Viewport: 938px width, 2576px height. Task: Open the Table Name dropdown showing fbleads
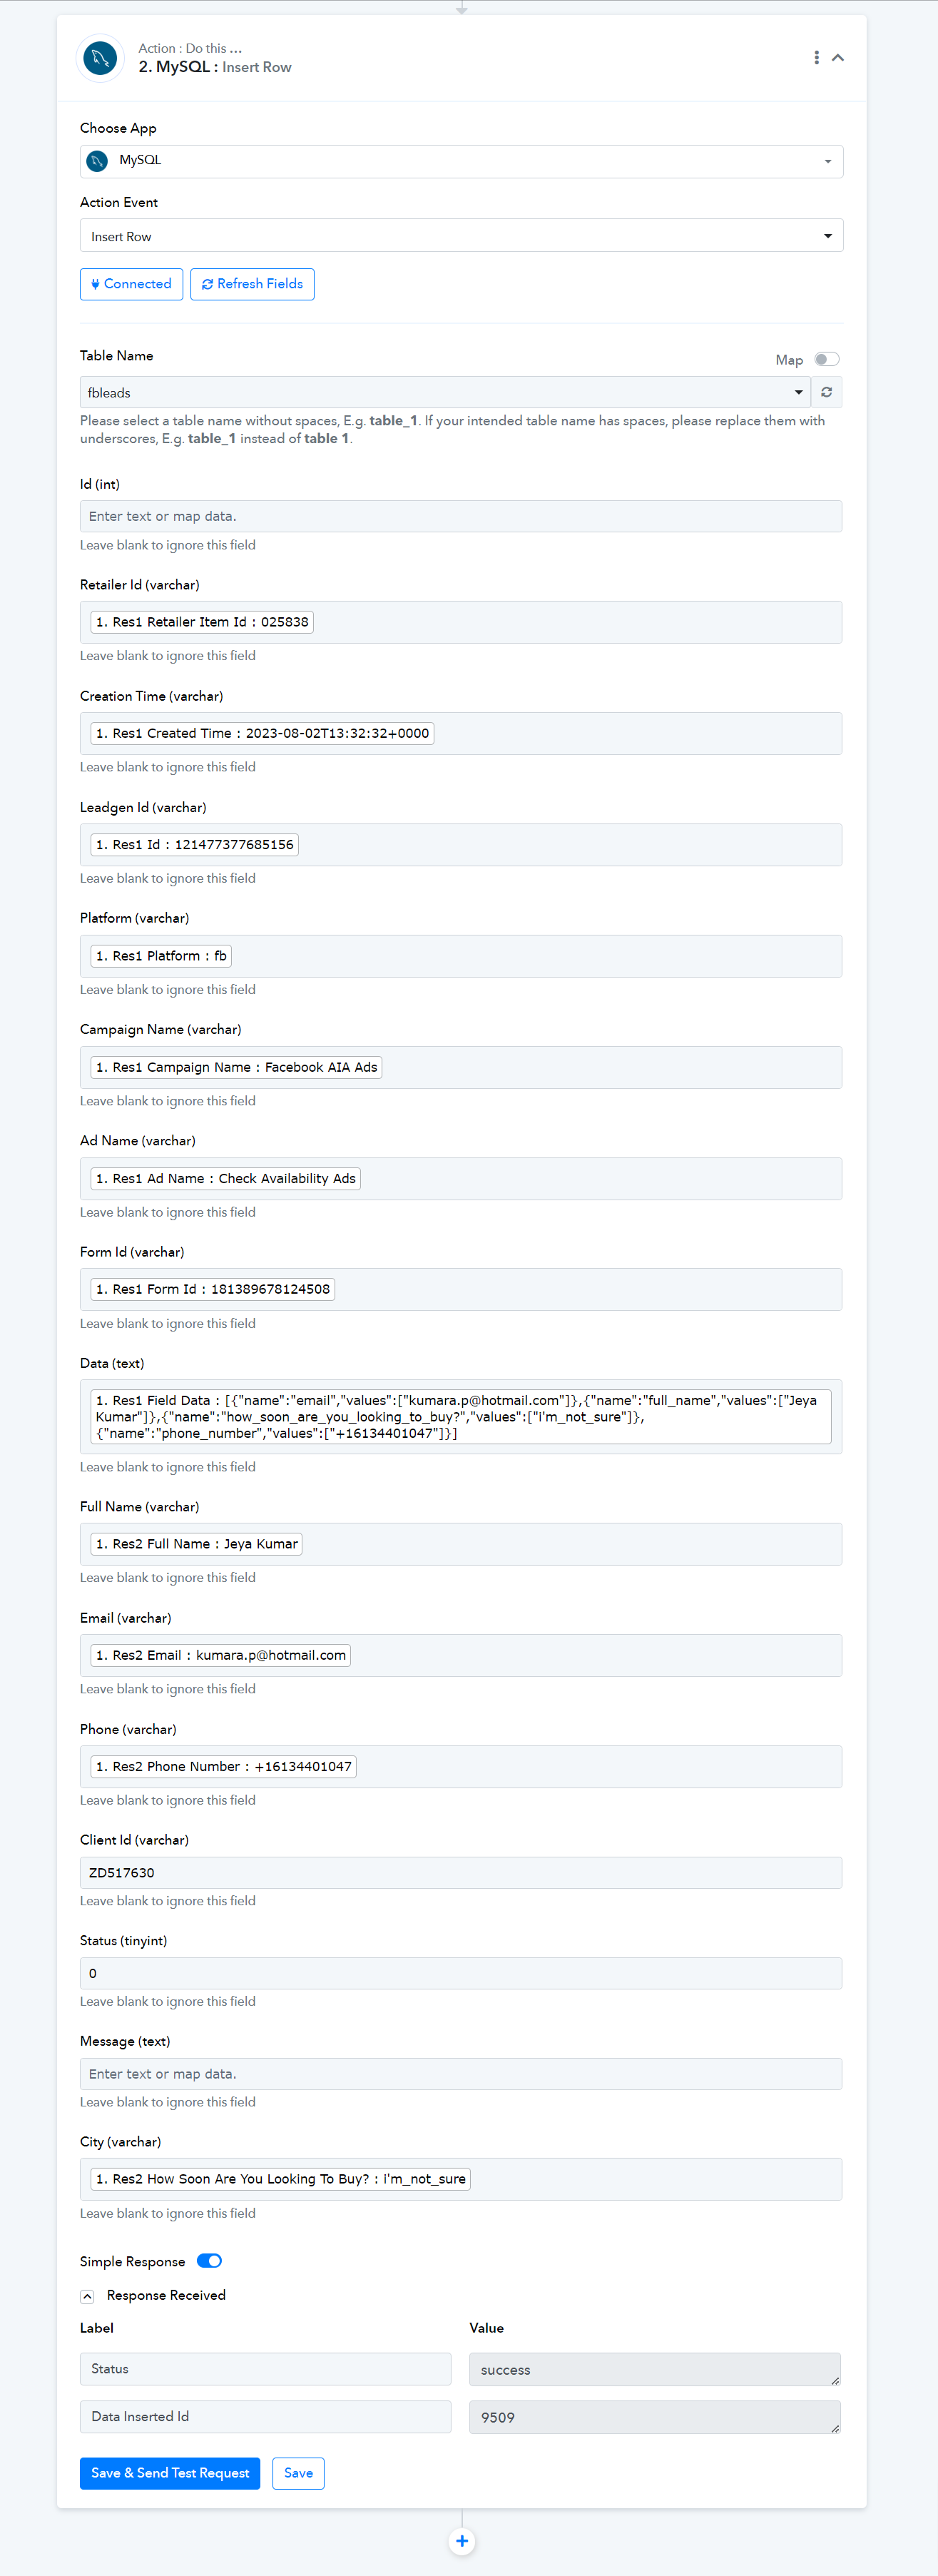[x=445, y=392]
